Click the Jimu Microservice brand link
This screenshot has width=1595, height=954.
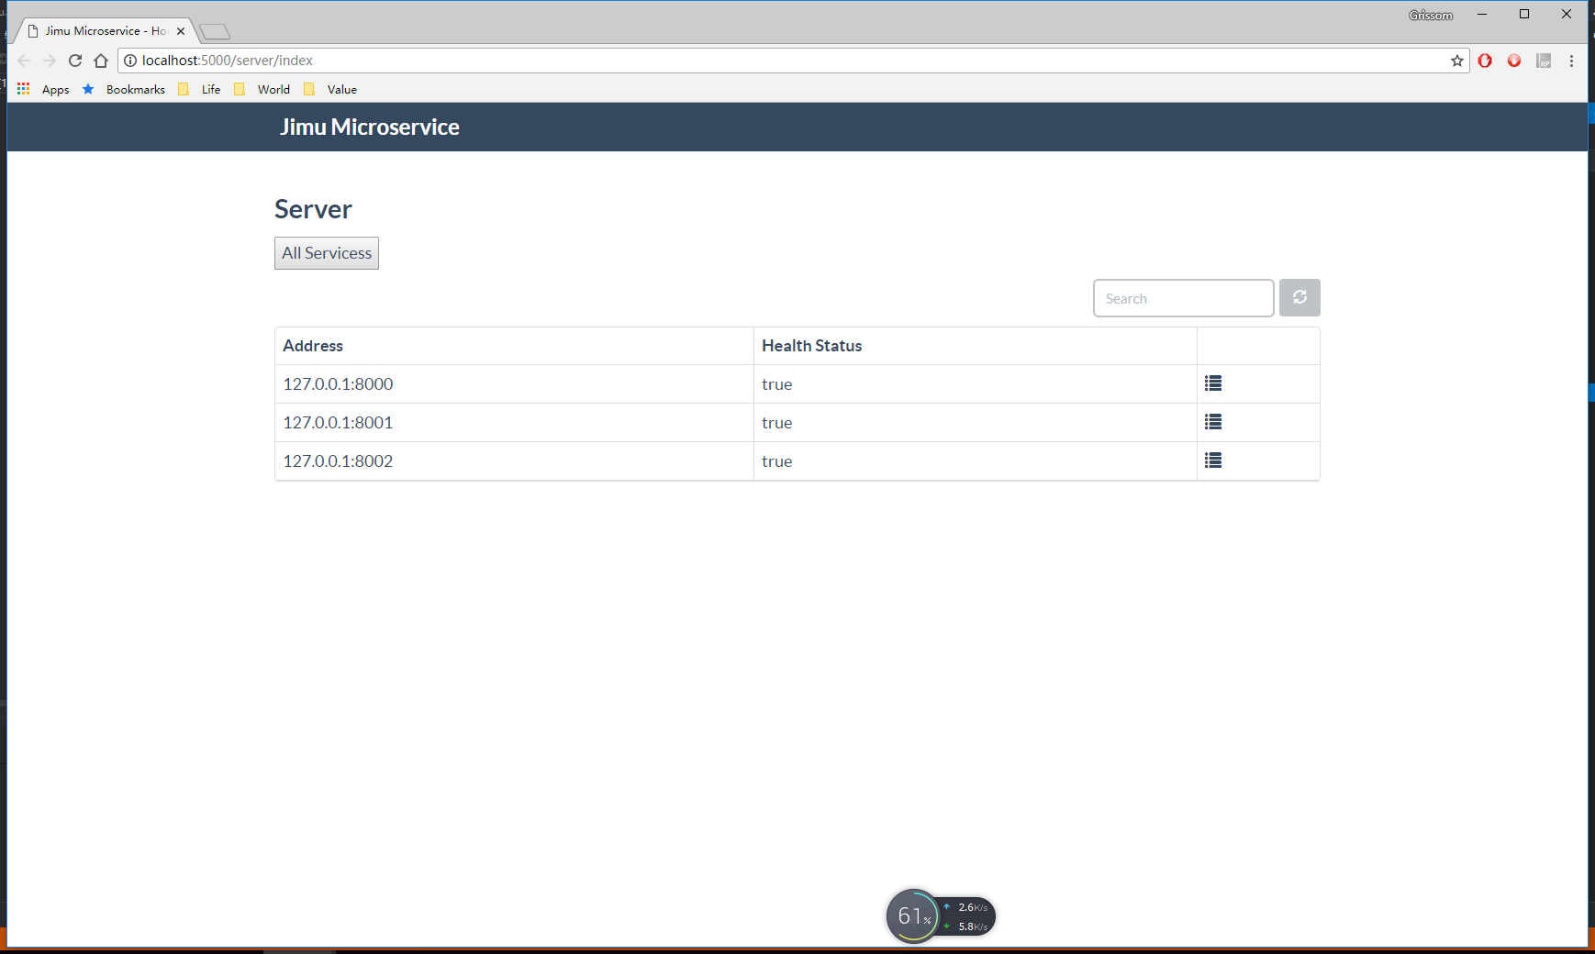coord(370,127)
